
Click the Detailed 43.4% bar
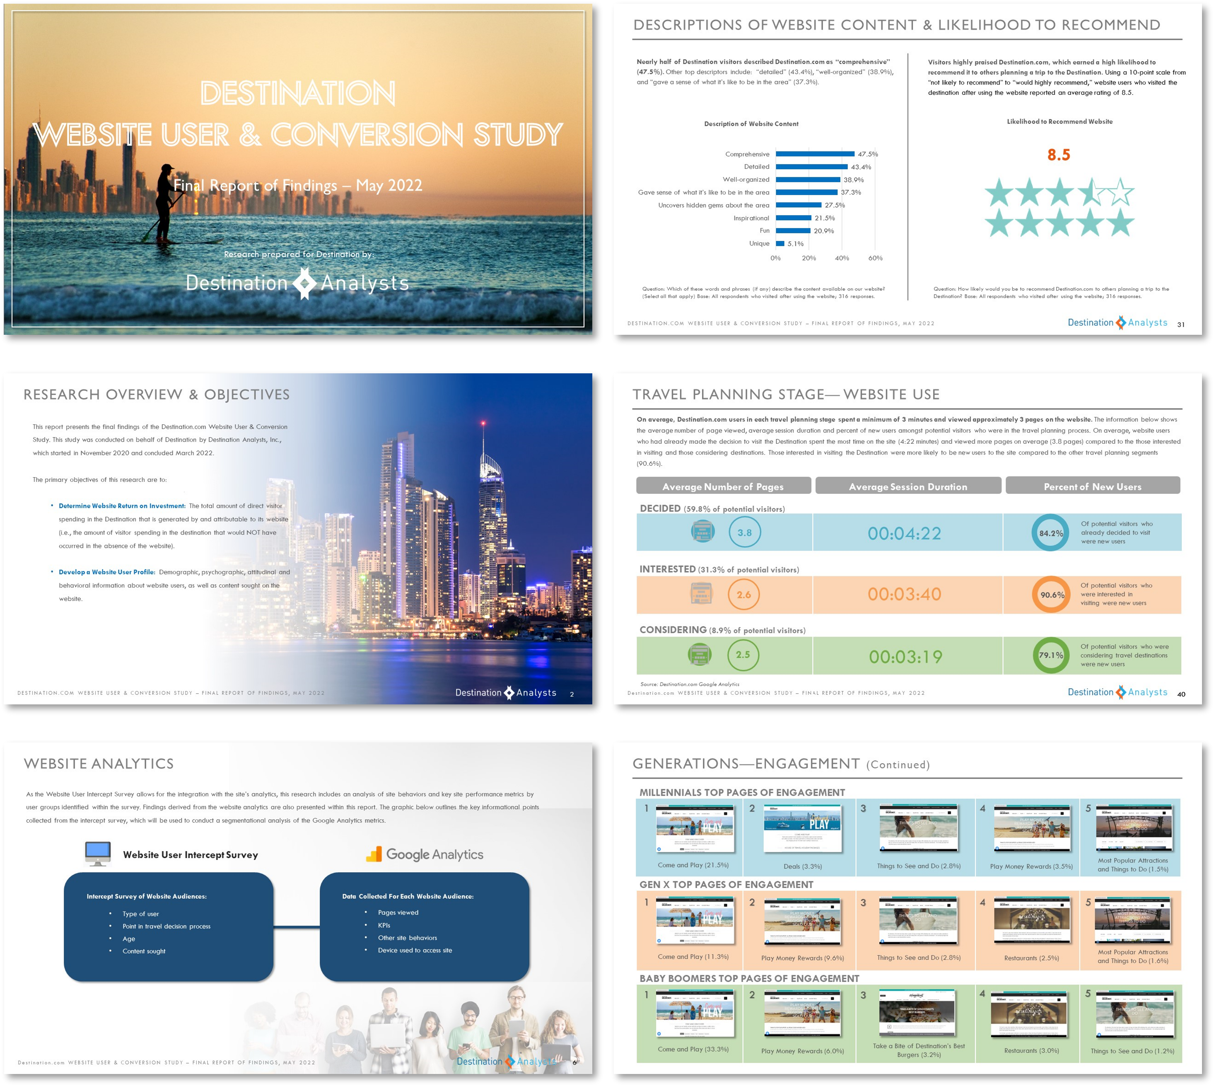click(x=811, y=167)
